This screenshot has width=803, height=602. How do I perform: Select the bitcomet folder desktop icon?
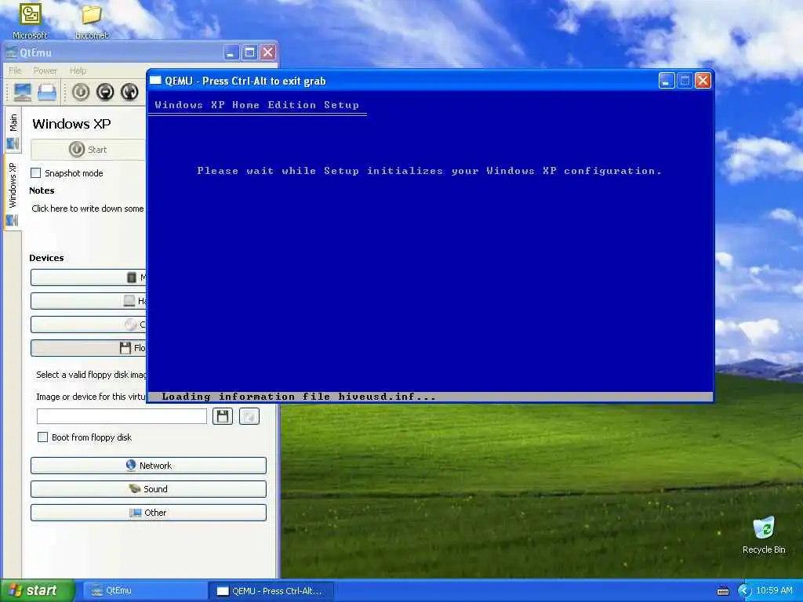click(91, 21)
